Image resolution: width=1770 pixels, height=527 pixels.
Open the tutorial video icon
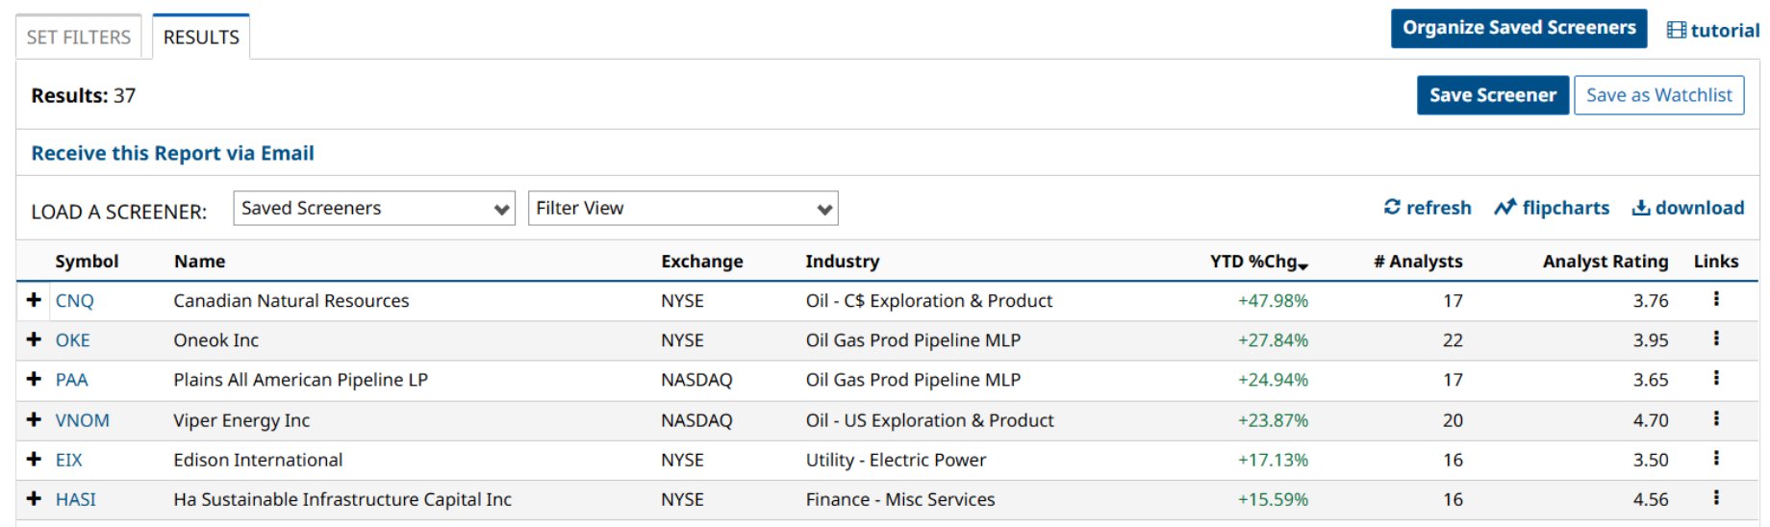[1677, 30]
